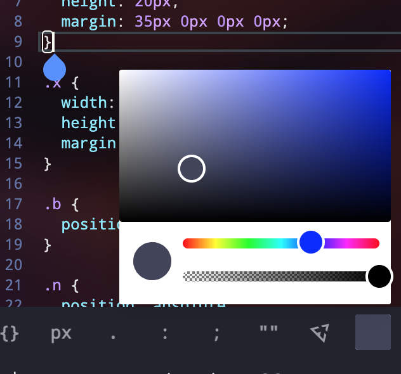
Task: Insert period from shortcut bar
Action: pos(114,338)
